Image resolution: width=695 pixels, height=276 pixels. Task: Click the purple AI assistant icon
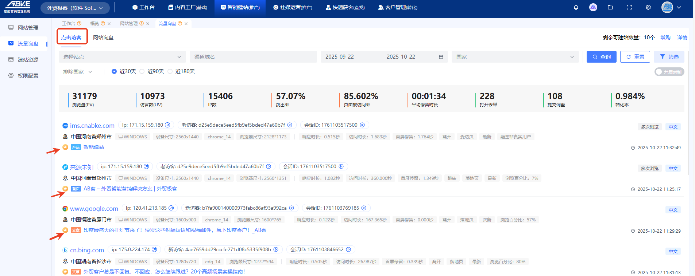(x=593, y=7)
